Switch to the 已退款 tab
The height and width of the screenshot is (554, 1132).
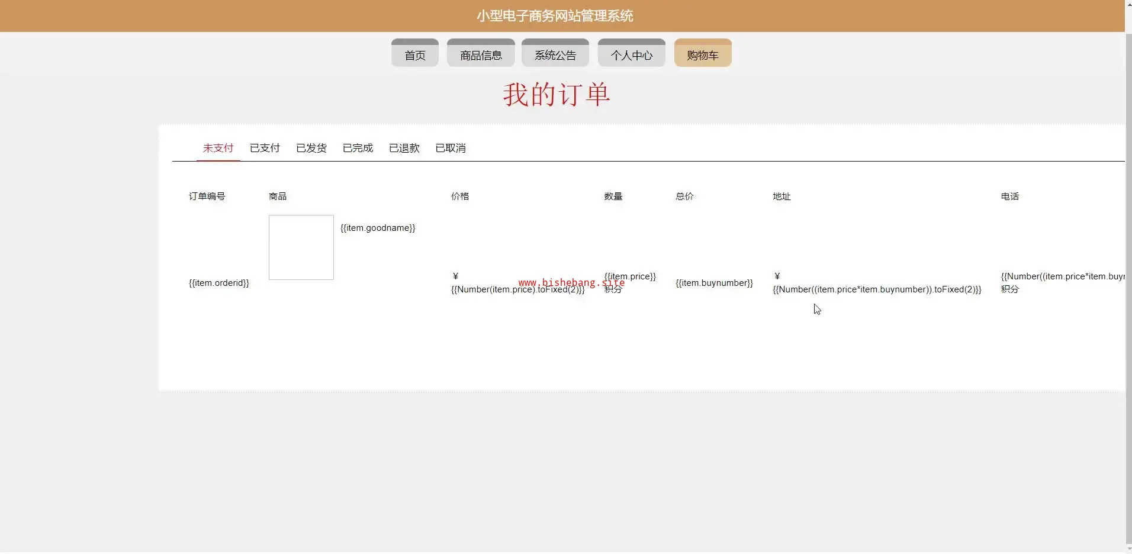[404, 148]
